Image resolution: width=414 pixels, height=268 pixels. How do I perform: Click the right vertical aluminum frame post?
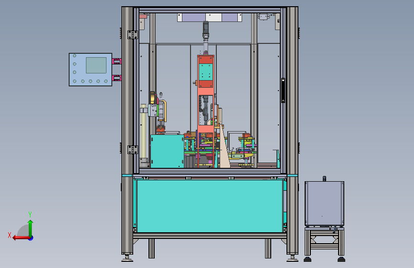pos(292,131)
